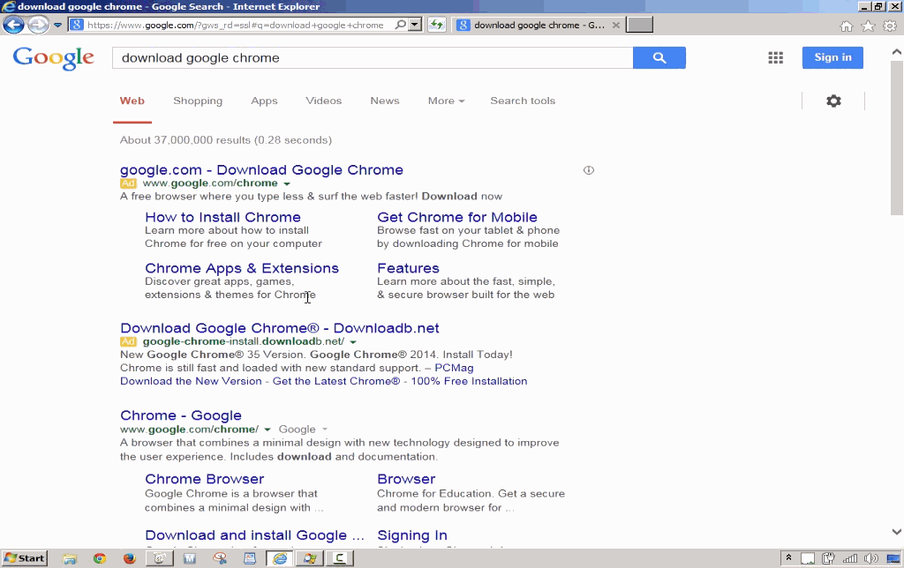Open the Camtasia 'C' taskbar button
Viewport: 904px width, 568px height.
click(x=340, y=558)
